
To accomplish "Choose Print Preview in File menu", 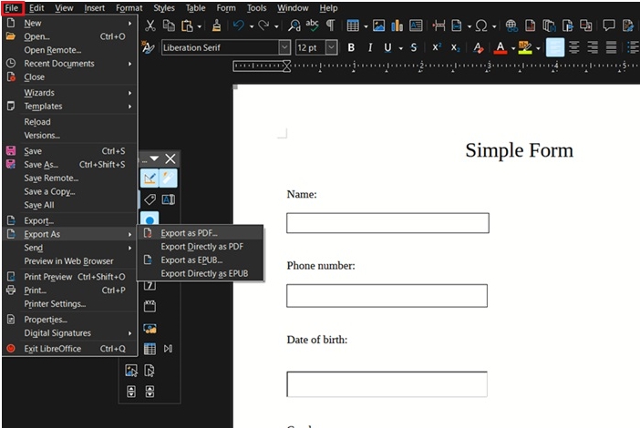I will (x=69, y=277).
